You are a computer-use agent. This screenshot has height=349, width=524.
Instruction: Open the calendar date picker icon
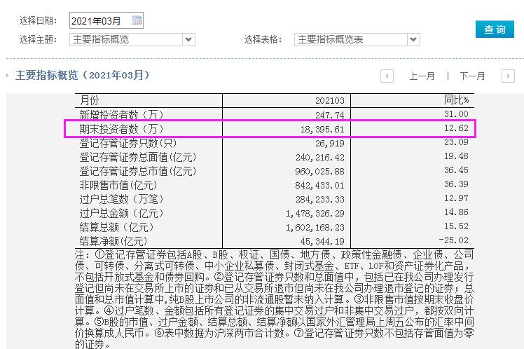pos(137,20)
